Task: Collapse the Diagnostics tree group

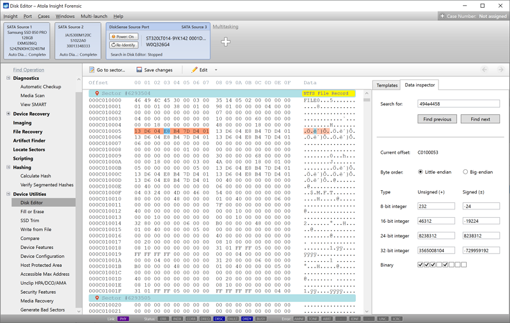Action: tap(8, 78)
